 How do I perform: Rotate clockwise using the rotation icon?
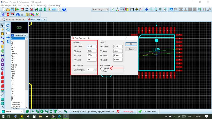point(8,25)
